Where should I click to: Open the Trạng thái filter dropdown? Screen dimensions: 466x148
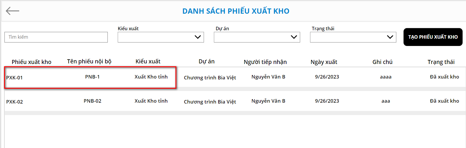point(353,37)
